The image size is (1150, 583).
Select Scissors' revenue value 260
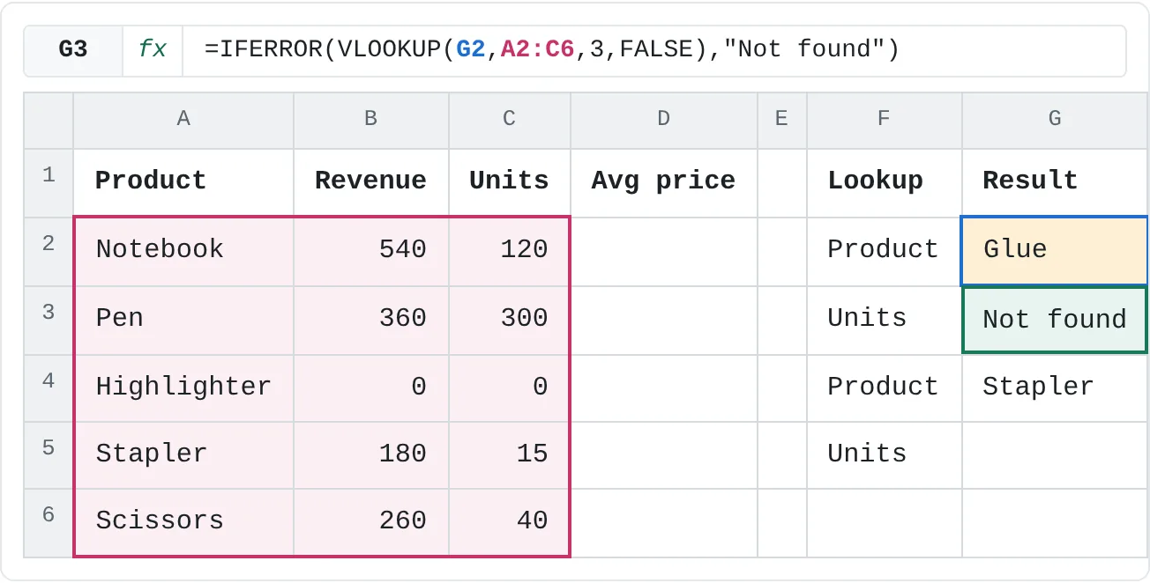(x=371, y=523)
